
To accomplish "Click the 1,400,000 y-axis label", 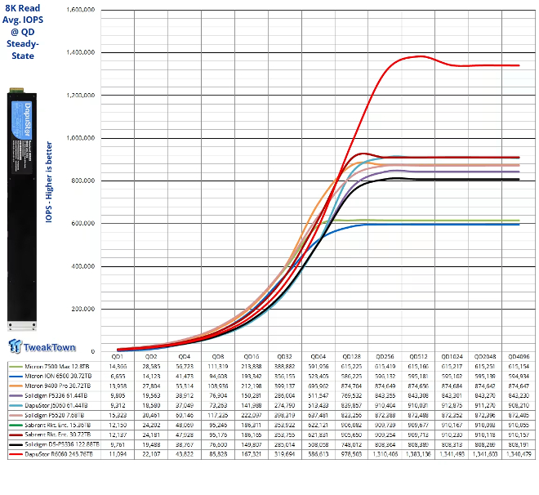I will point(81,52).
